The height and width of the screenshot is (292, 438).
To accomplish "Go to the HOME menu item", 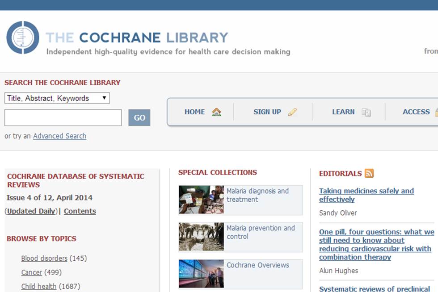I will [195, 112].
